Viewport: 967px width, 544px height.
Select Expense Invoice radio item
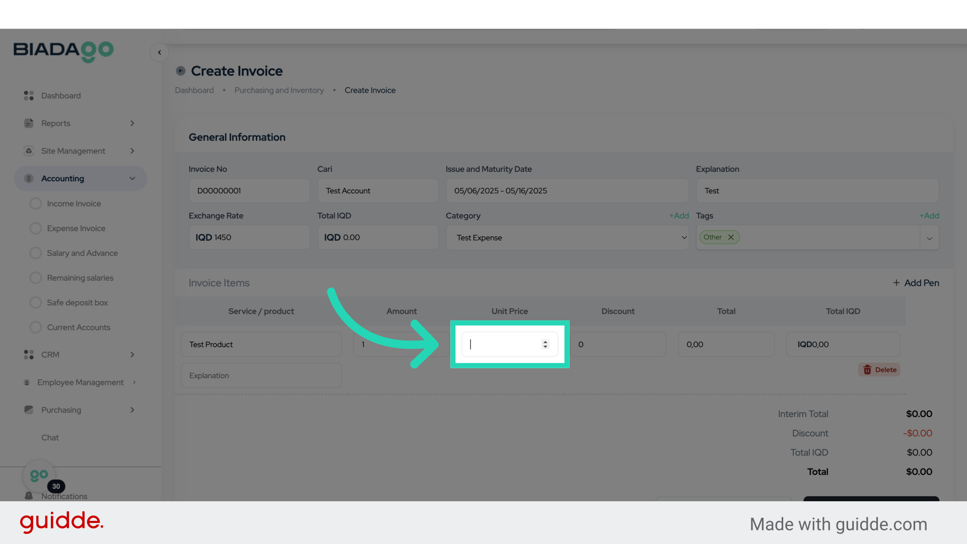pos(35,228)
